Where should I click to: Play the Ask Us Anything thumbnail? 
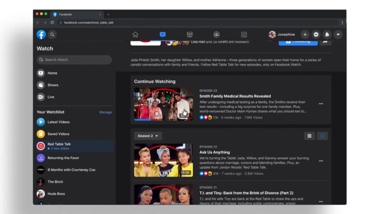click(x=164, y=160)
